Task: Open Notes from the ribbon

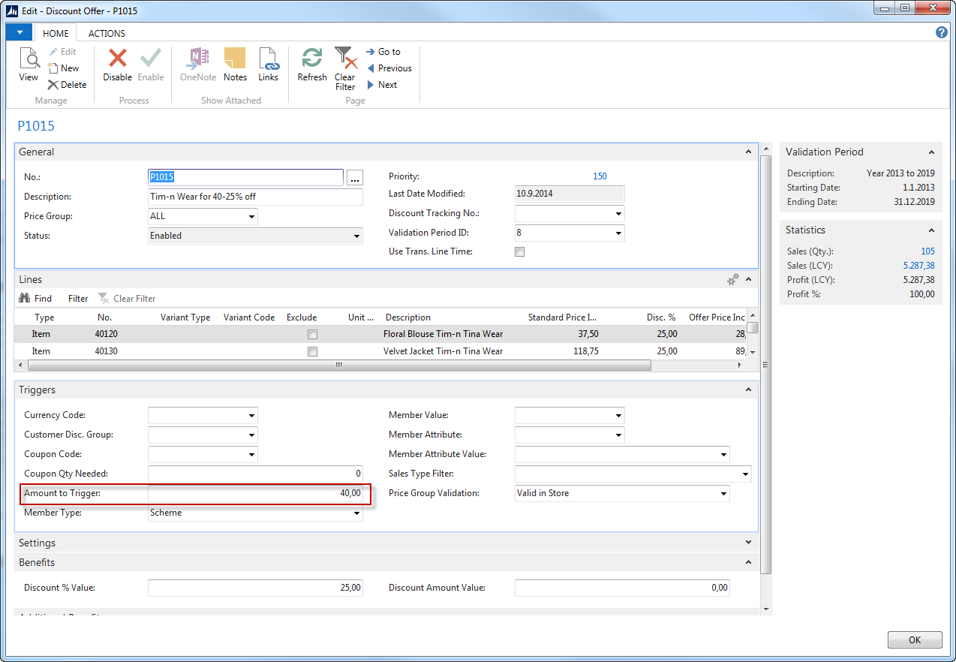Action: click(x=235, y=59)
